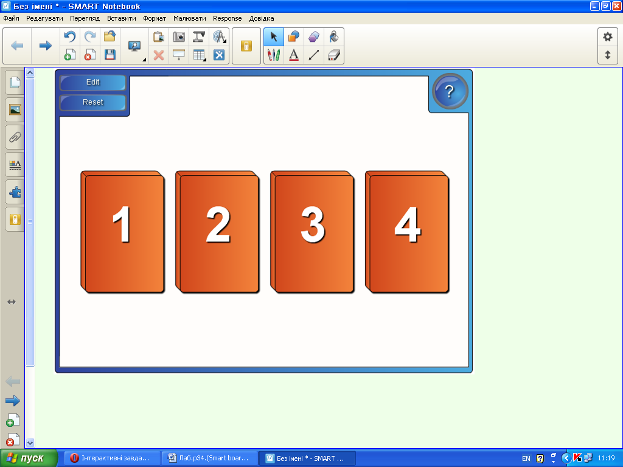Switch to Word Лаб.р34 taskbar item
Viewport: 623px width, 467px height.
210,458
